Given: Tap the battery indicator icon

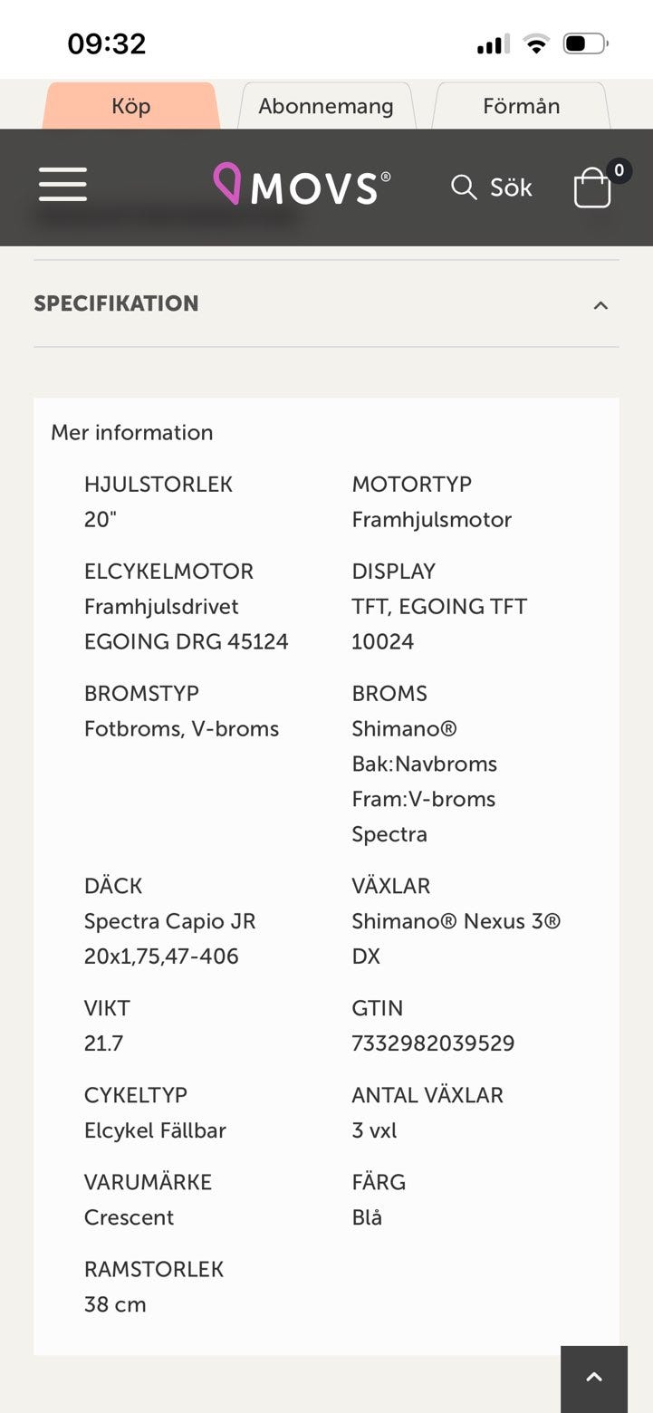Looking at the screenshot, I should click(x=585, y=43).
